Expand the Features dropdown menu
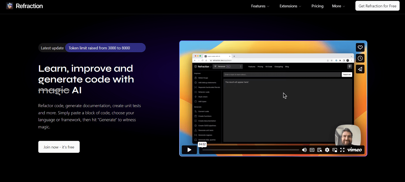 click(x=260, y=6)
